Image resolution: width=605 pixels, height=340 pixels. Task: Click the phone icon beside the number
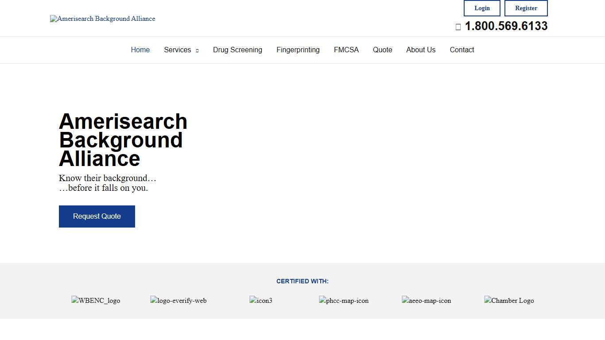458,27
